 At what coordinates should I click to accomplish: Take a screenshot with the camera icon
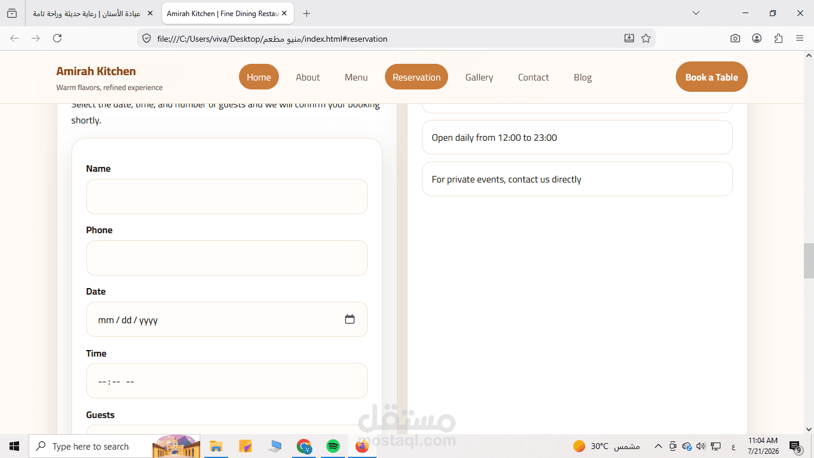pyautogui.click(x=735, y=38)
